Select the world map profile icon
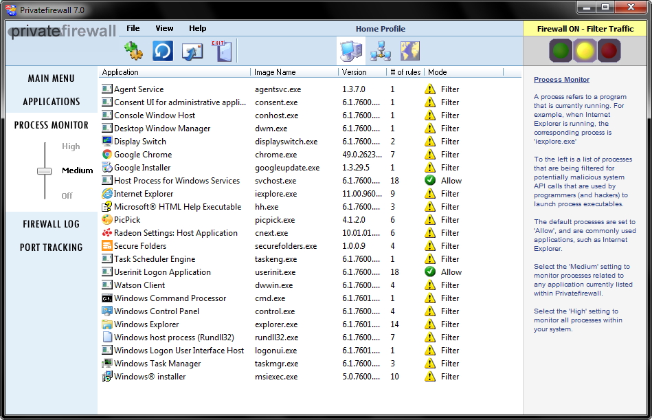The image size is (652, 420). point(410,51)
